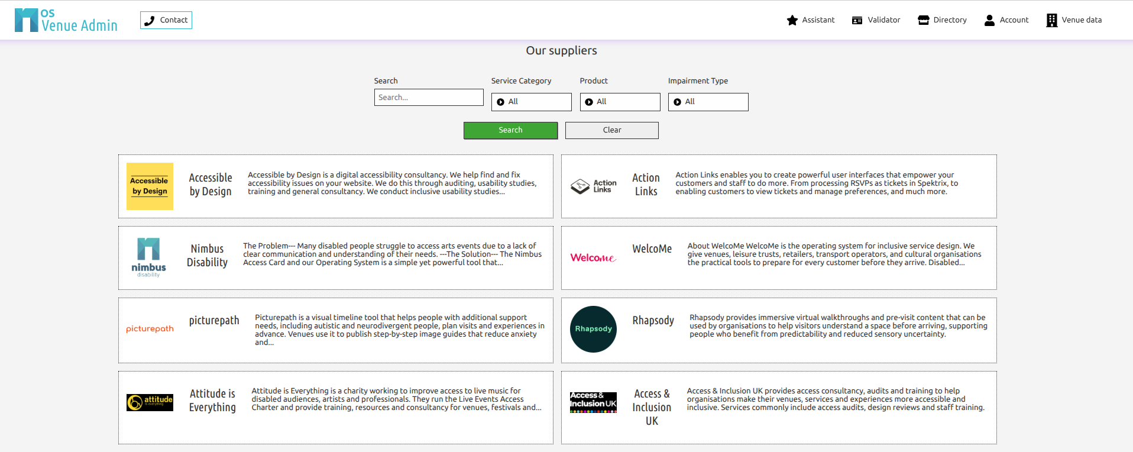Click the 'Our suppliers' heading
The image size is (1133, 452).
[x=562, y=51]
